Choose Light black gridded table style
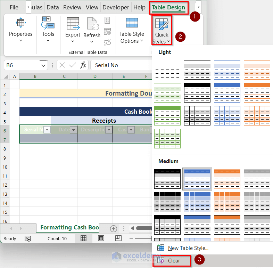Viewport: 273px width, 268px height. [197, 116]
